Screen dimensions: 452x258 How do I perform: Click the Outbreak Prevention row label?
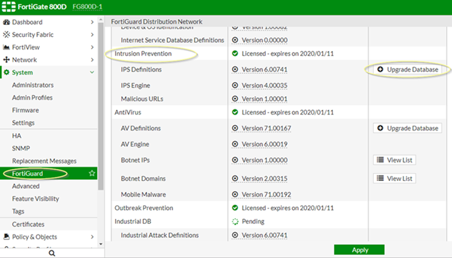click(144, 208)
